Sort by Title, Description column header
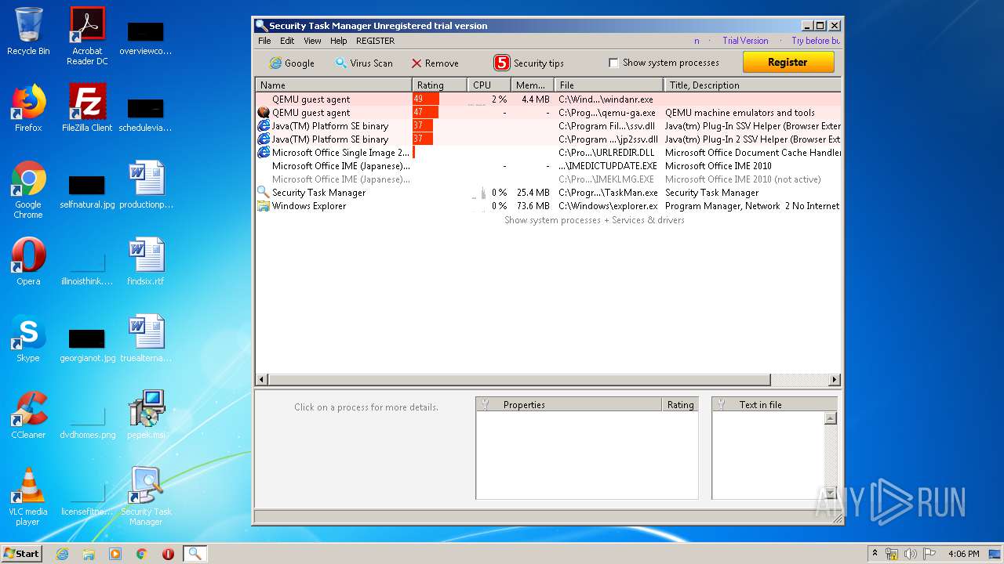 click(x=752, y=85)
